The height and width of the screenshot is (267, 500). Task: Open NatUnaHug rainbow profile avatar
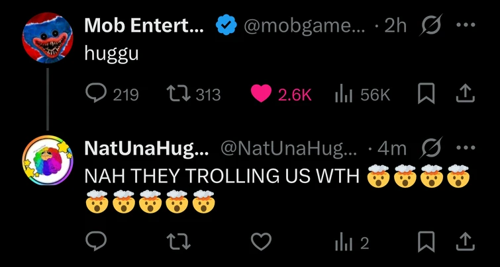point(48,161)
